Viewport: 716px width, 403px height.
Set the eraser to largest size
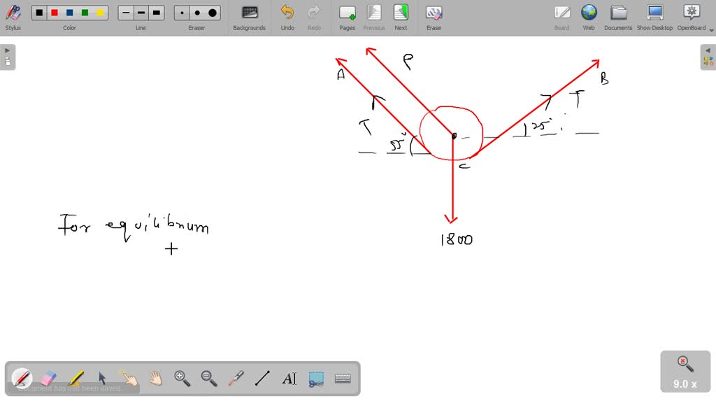click(213, 13)
